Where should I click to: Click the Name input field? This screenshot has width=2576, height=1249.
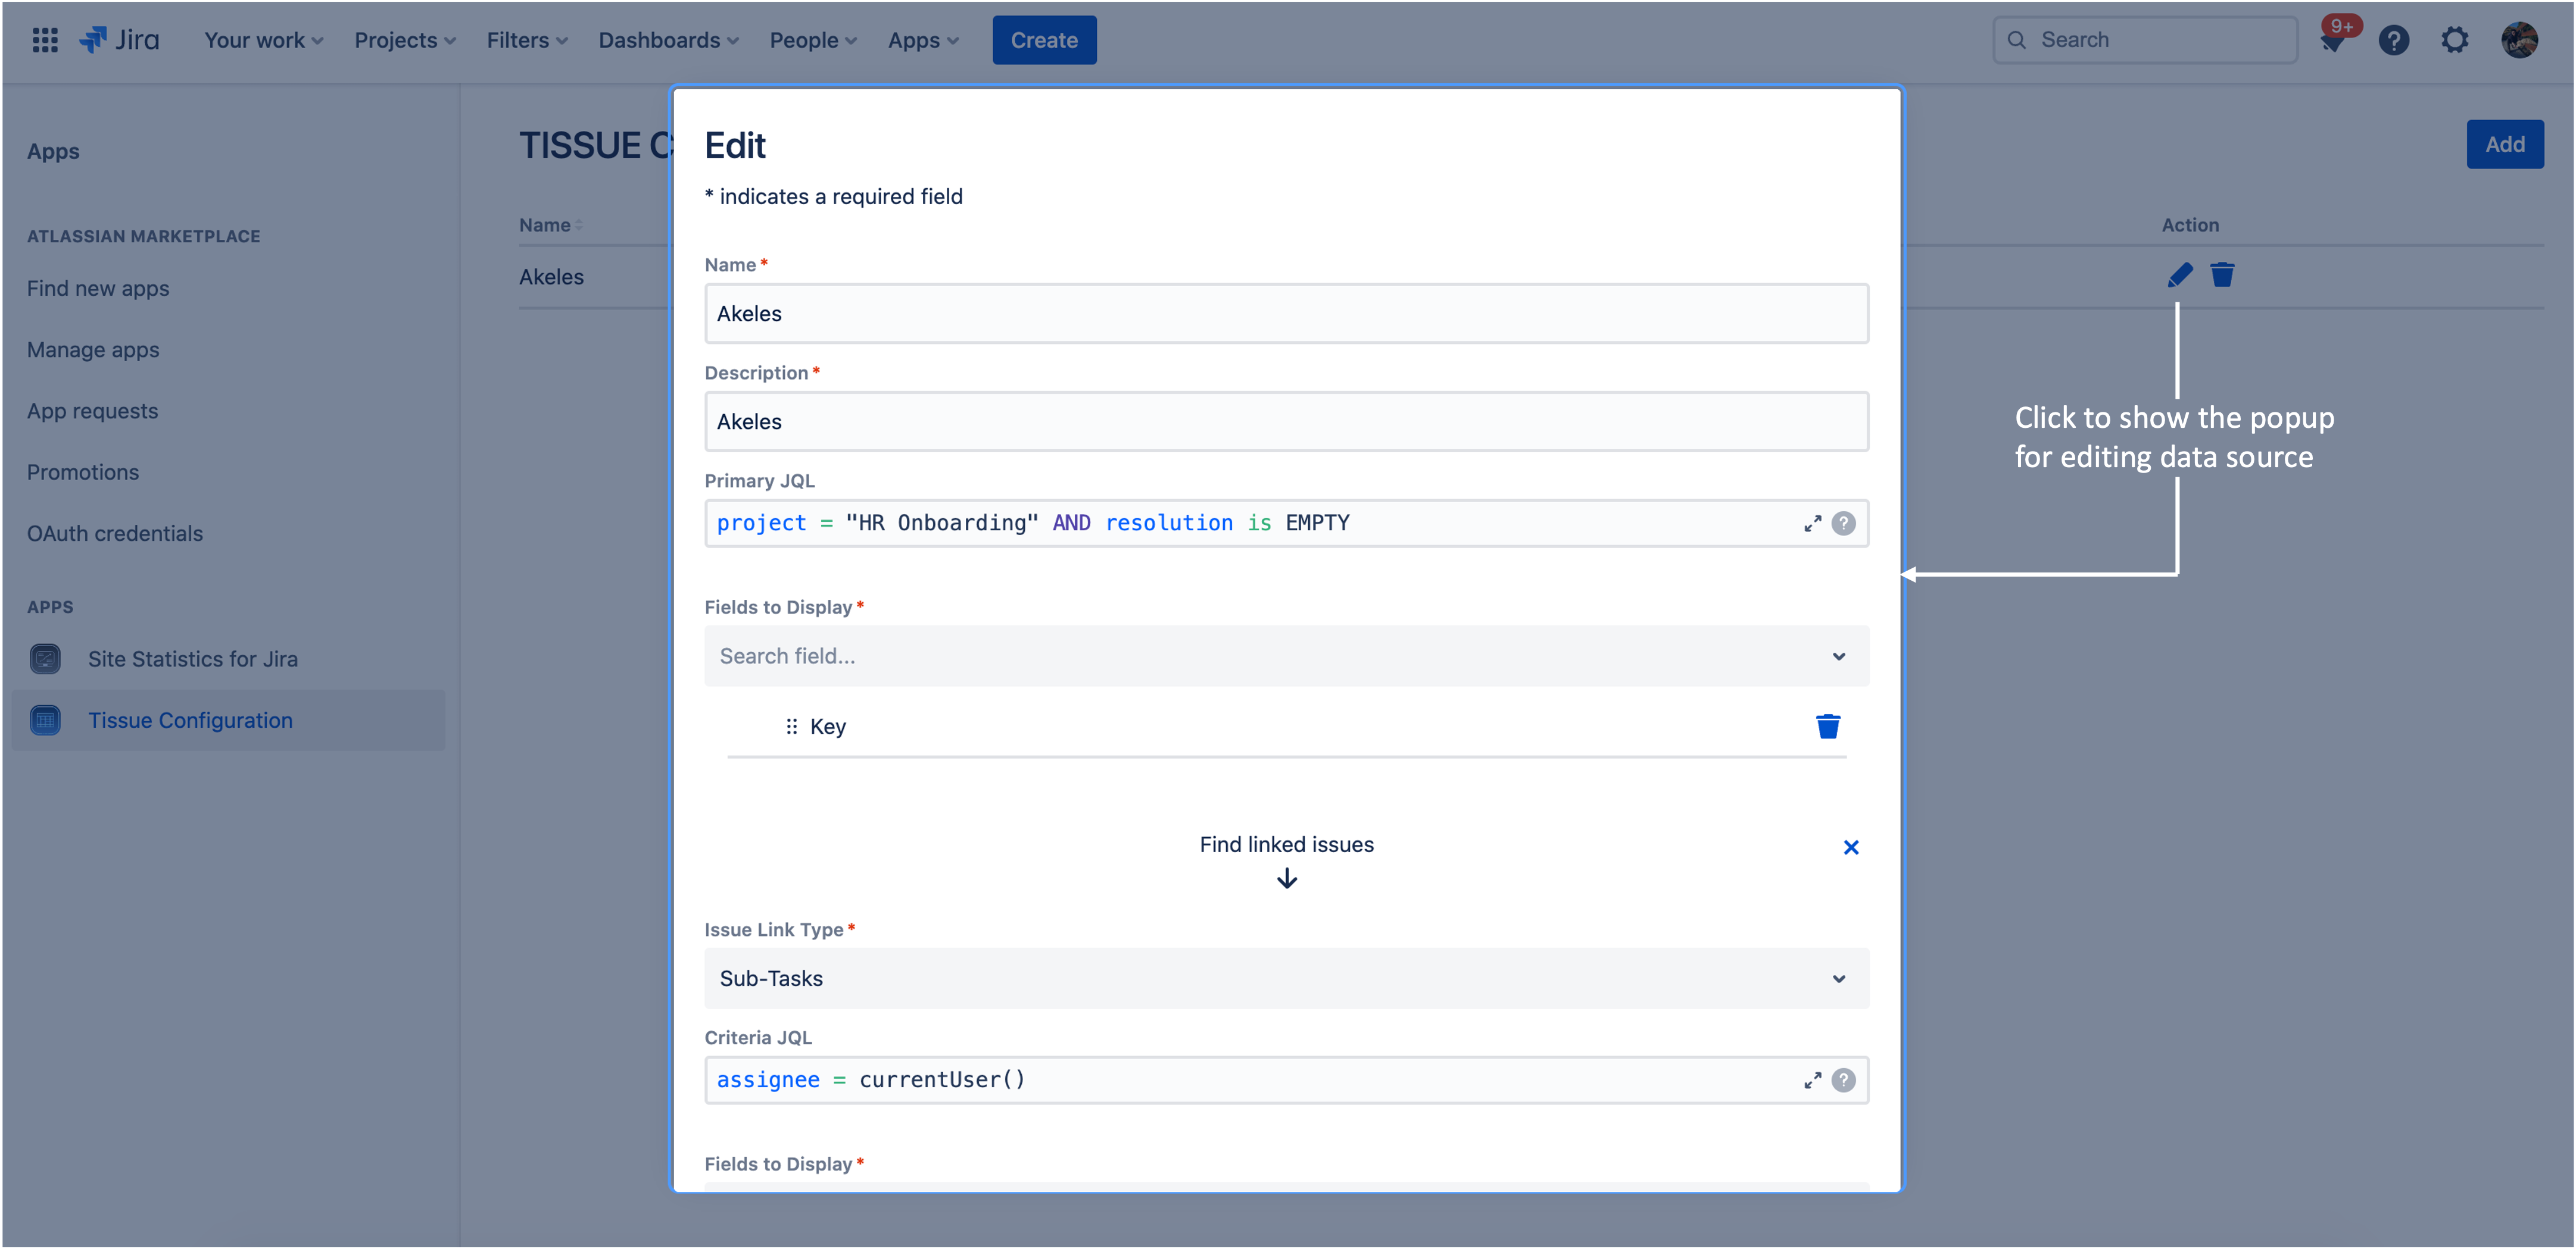tap(1287, 314)
